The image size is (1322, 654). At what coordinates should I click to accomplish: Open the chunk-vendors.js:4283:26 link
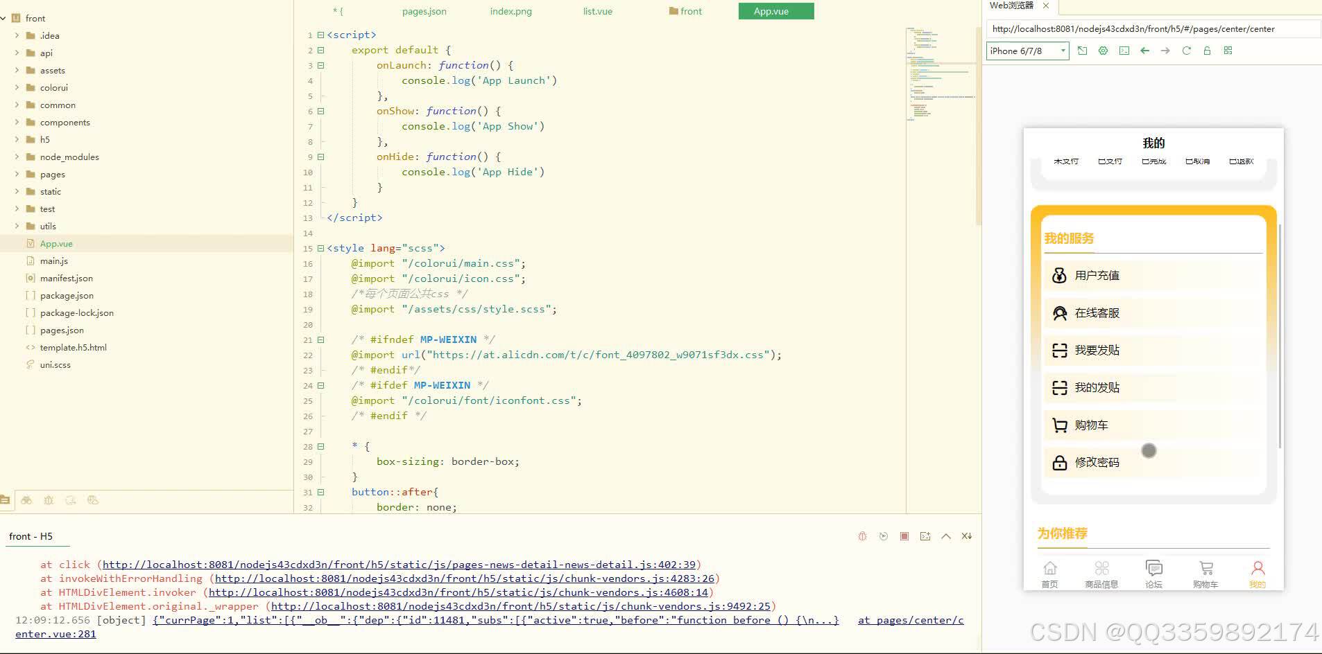tap(464, 578)
